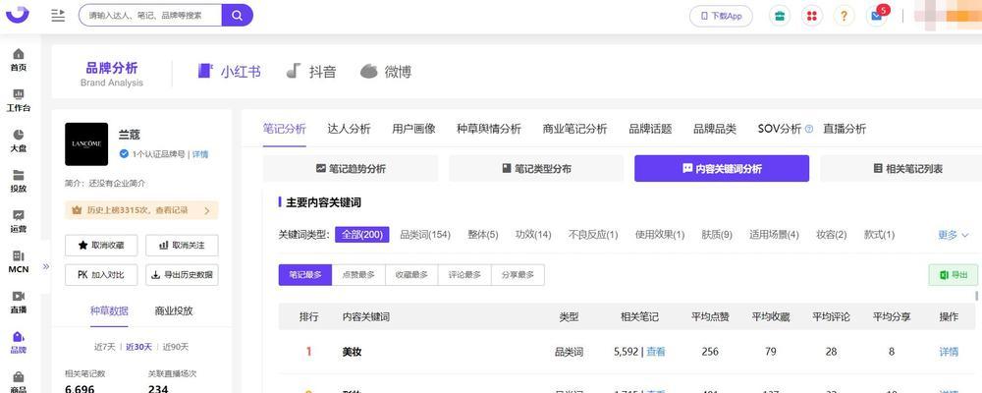This screenshot has width=982, height=393.
Task: Filter keywords by 肤质(9)
Action: (x=717, y=235)
